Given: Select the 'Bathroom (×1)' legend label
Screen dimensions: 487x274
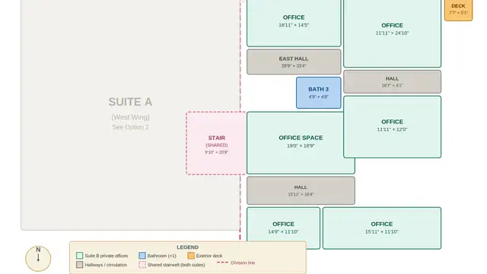Looking at the screenshot, I should [x=161, y=256].
